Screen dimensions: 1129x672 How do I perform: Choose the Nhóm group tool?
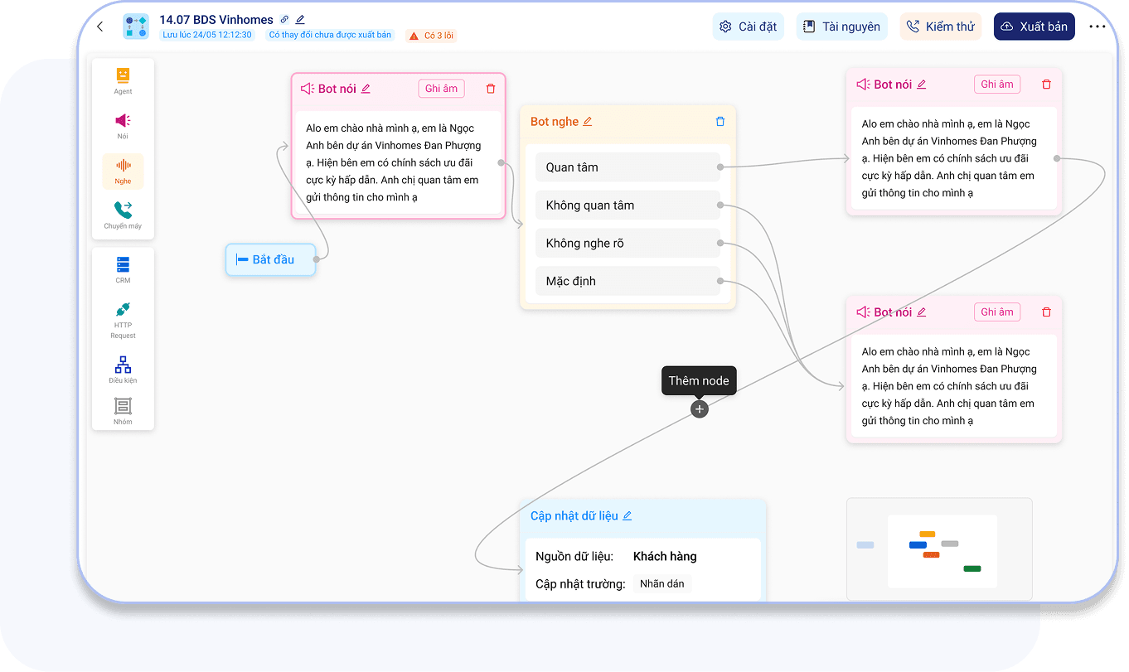(123, 411)
